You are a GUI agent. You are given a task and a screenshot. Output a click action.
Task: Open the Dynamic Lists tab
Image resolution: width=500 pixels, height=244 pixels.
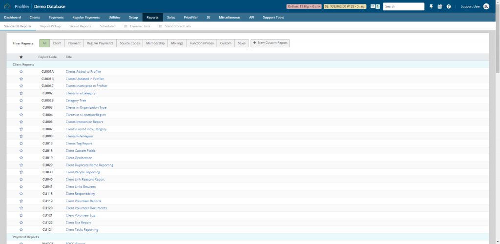click(137, 26)
